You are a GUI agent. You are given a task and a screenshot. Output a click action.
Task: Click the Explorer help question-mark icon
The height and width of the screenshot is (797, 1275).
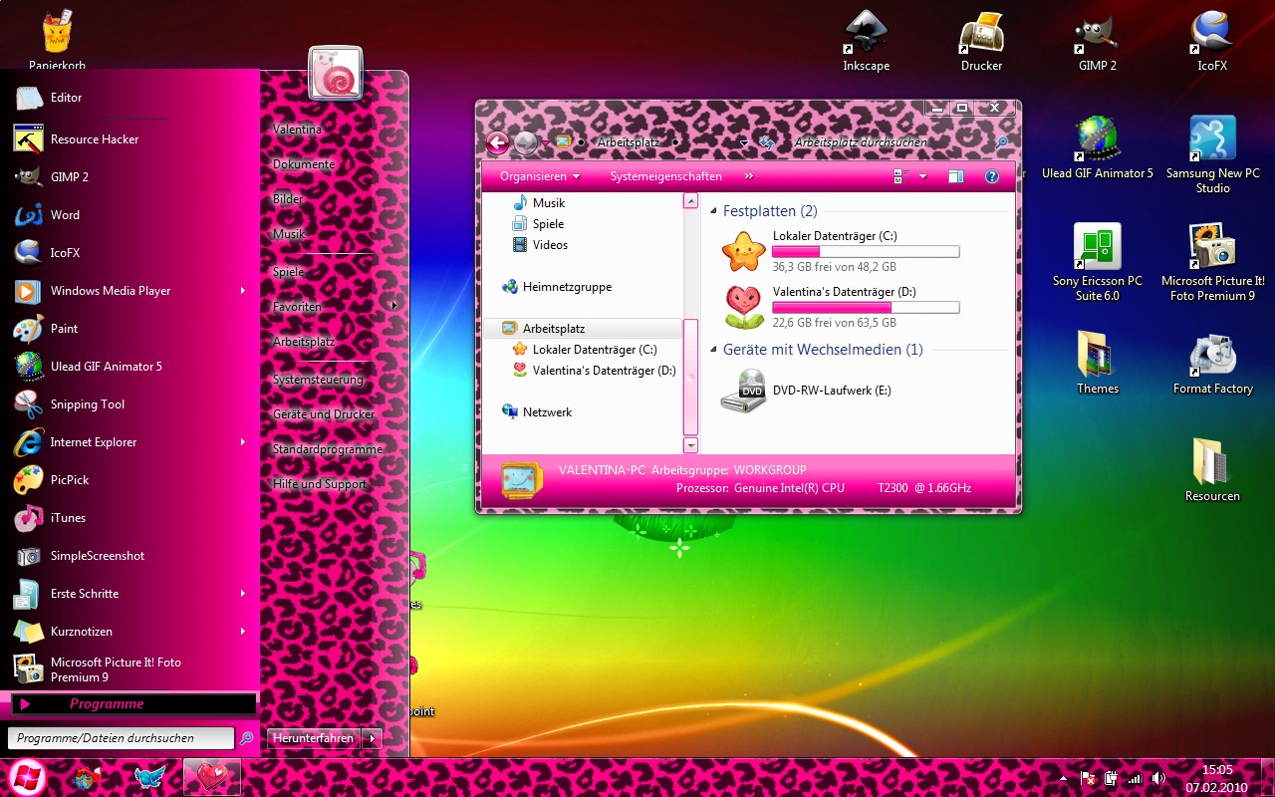pos(992,175)
